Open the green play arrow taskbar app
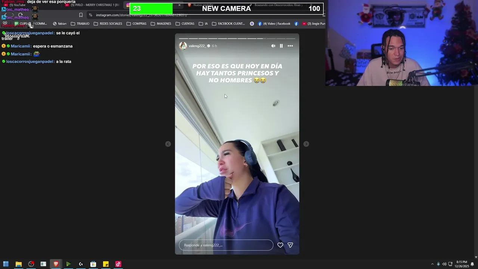Screen dimensions: 478x269 pyautogui.click(x=68, y=264)
